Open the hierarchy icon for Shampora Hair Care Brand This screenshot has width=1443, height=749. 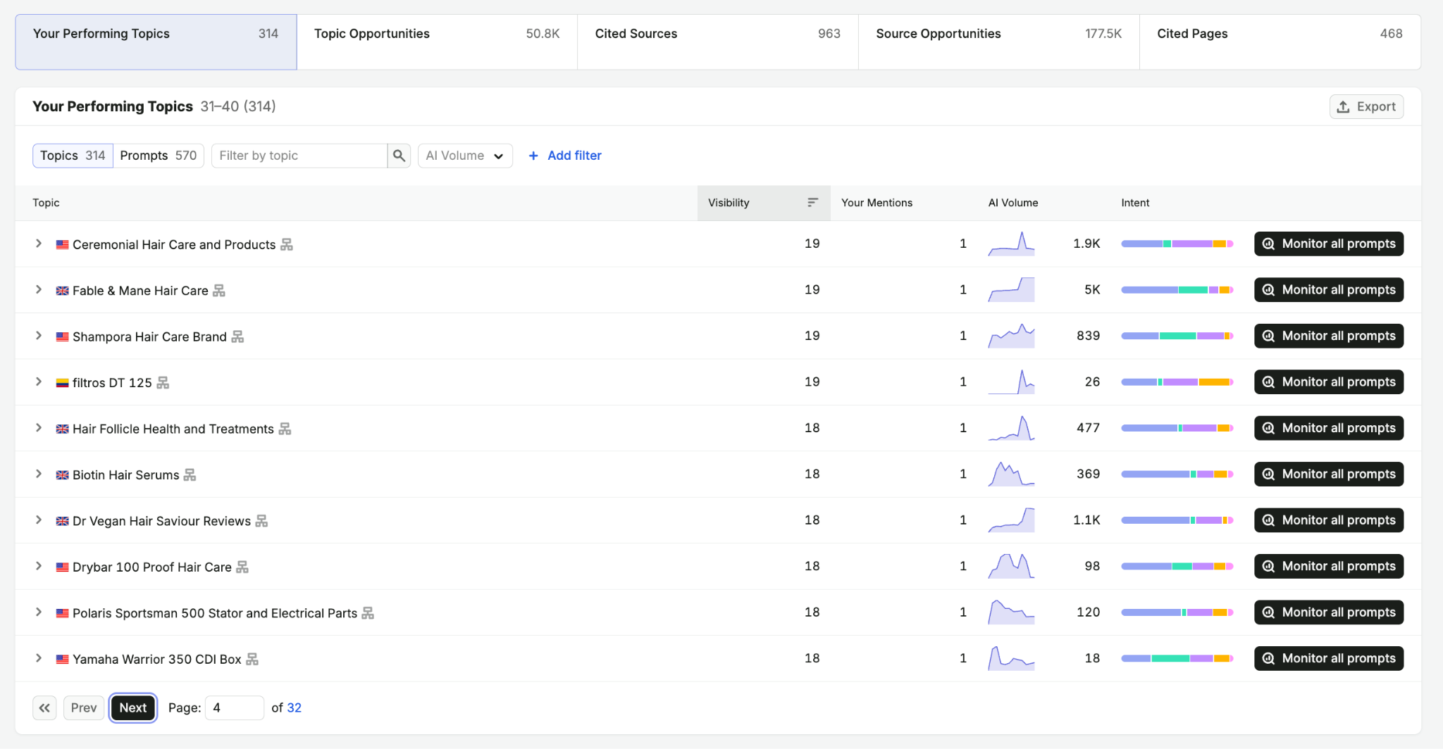pos(237,336)
